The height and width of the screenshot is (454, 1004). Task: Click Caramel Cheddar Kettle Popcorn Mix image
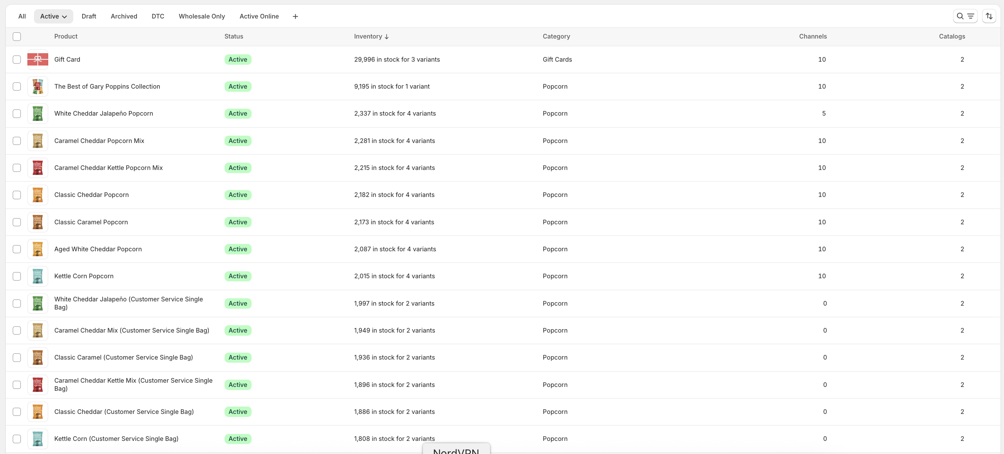(x=38, y=168)
